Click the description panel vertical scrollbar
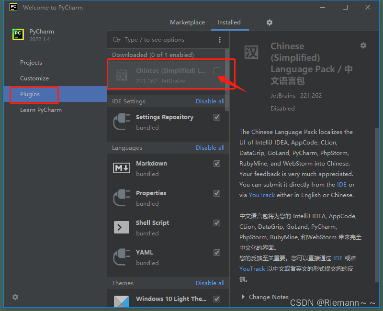The image size is (383, 311). [x=377, y=205]
